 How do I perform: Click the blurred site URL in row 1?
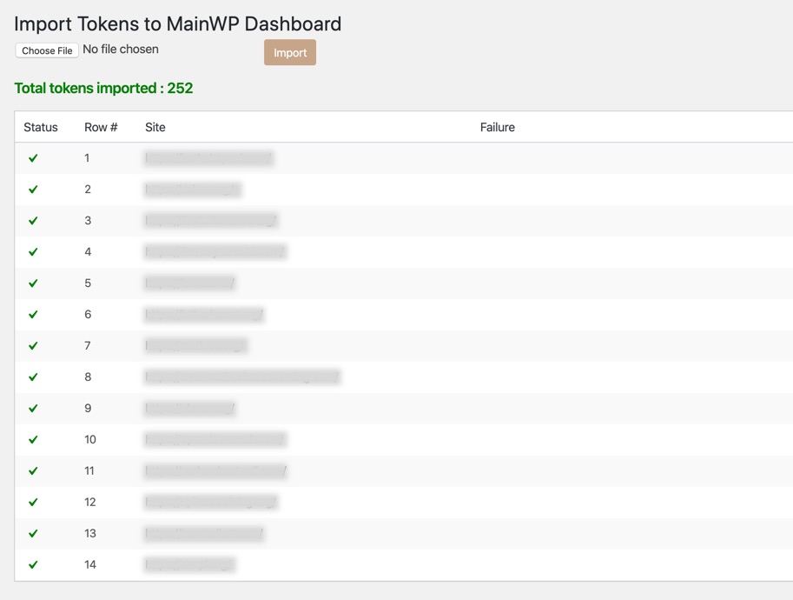point(208,158)
